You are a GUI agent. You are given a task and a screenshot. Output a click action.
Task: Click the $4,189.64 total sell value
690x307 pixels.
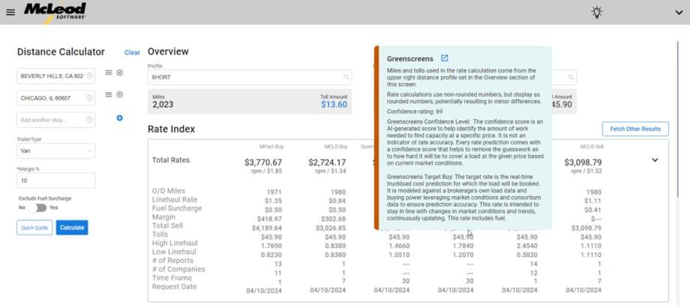[267, 228]
